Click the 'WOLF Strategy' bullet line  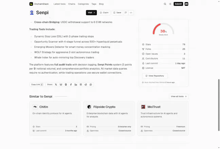(67, 52)
